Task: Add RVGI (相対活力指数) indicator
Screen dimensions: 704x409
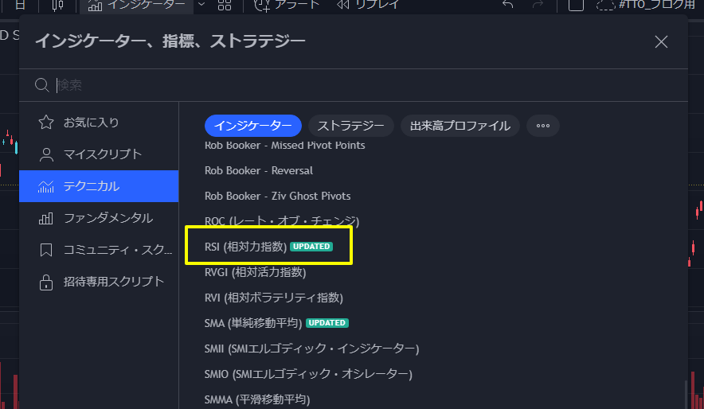Action: (x=255, y=272)
